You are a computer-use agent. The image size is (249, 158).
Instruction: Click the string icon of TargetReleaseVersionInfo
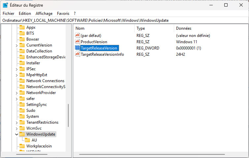coord(77,54)
